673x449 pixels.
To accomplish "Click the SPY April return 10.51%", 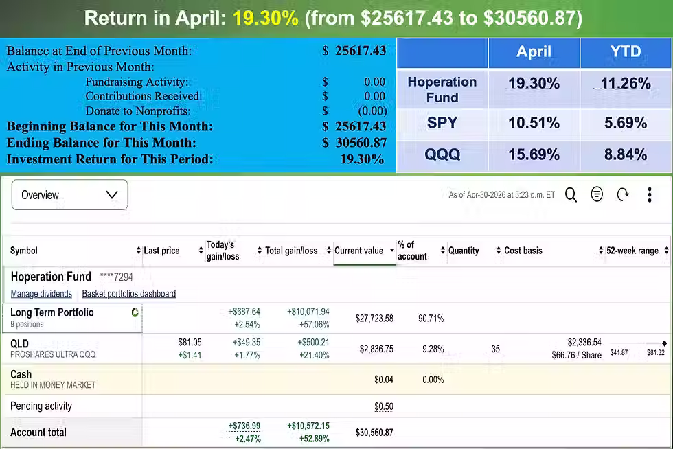I will tap(534, 123).
